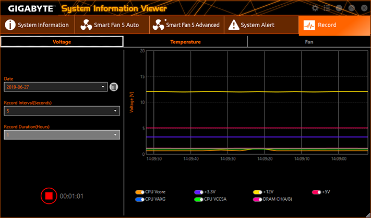Image resolution: width=371 pixels, height=218 pixels.
Task: Click the trash icon beside the Date field
Action: coord(114,87)
